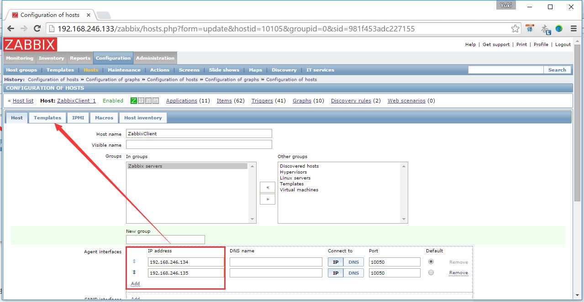Select Zabbix servers in In groups
Screen dimensions: 584x302
pos(188,166)
